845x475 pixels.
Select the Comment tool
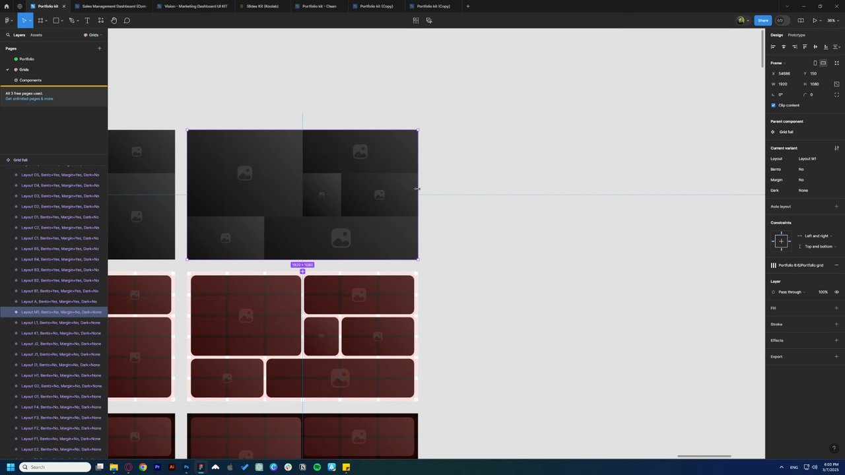click(x=127, y=20)
